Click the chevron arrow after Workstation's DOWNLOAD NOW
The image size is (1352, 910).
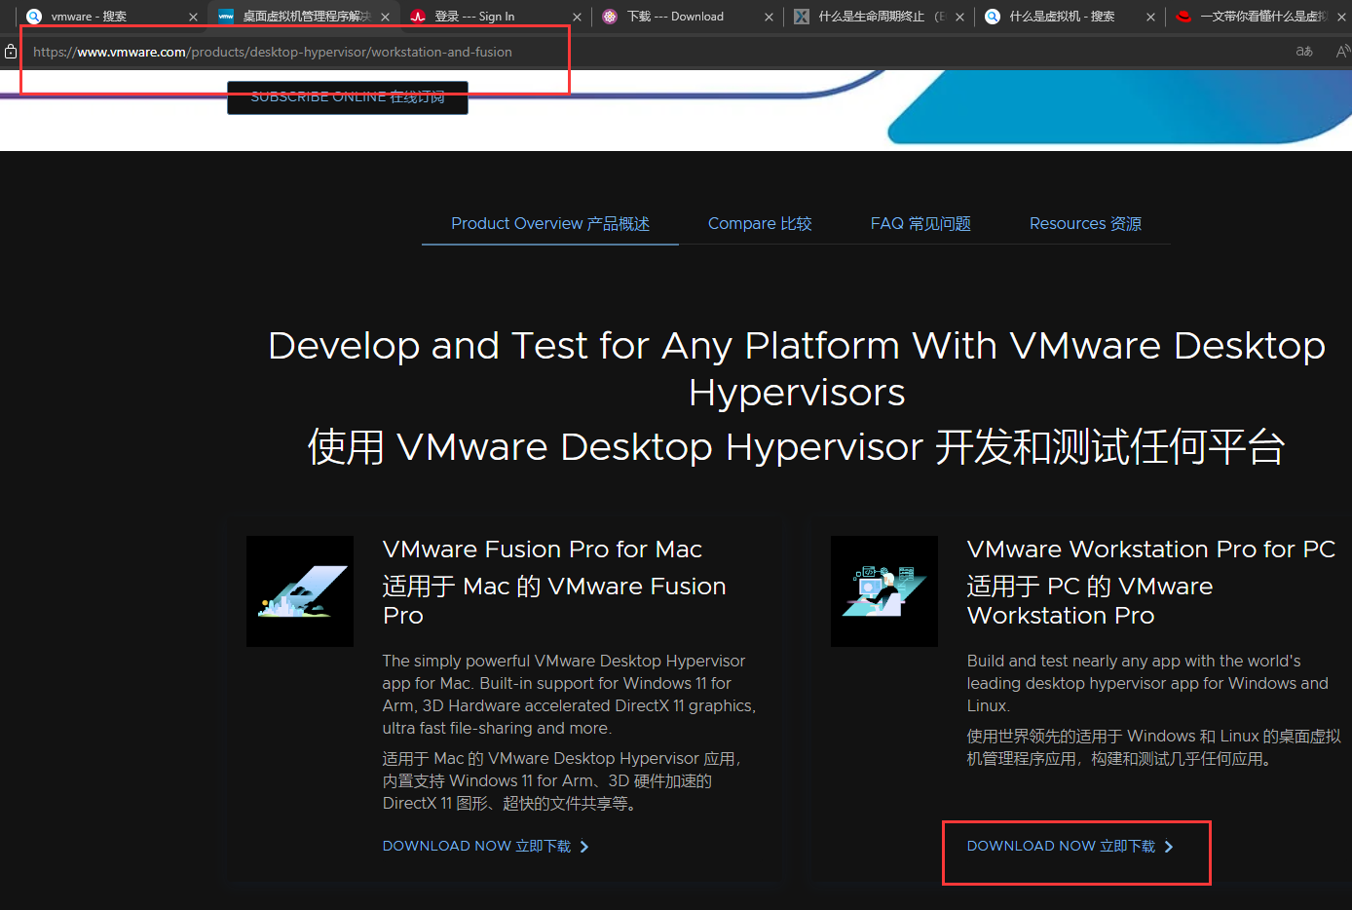pyautogui.click(x=1169, y=847)
